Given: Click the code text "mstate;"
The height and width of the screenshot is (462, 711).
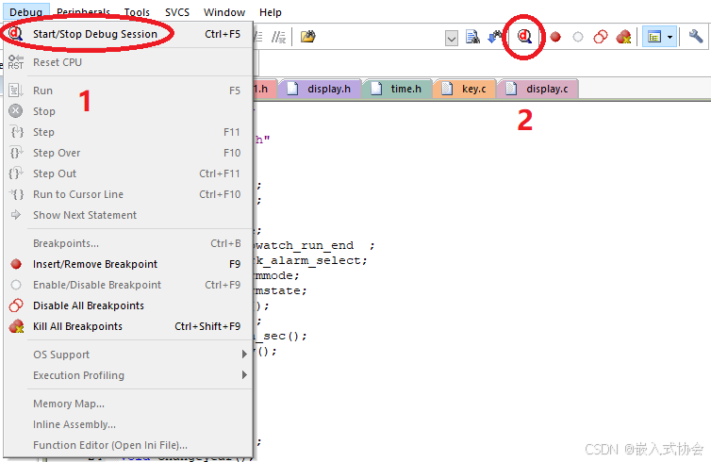Looking at the screenshot, I should point(281,290).
